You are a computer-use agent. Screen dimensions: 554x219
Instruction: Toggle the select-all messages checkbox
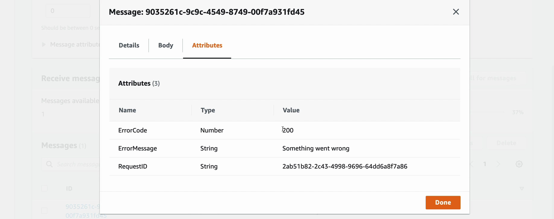(x=44, y=188)
